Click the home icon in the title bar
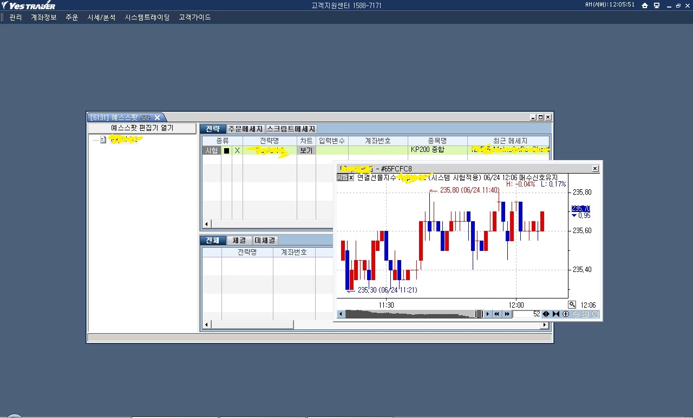 (645, 5)
